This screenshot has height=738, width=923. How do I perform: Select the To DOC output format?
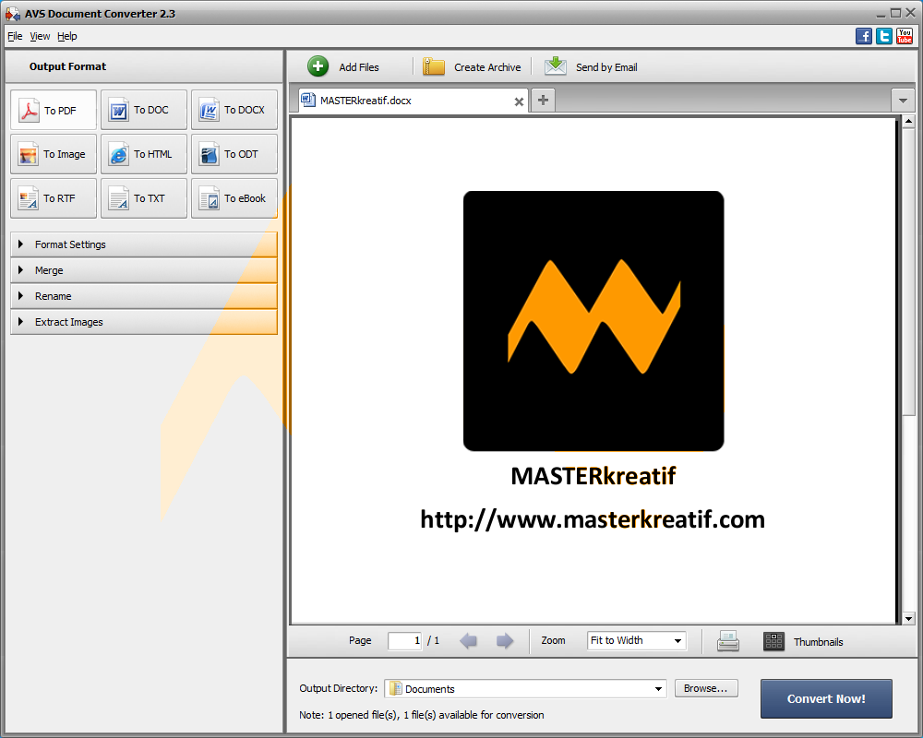tap(144, 110)
